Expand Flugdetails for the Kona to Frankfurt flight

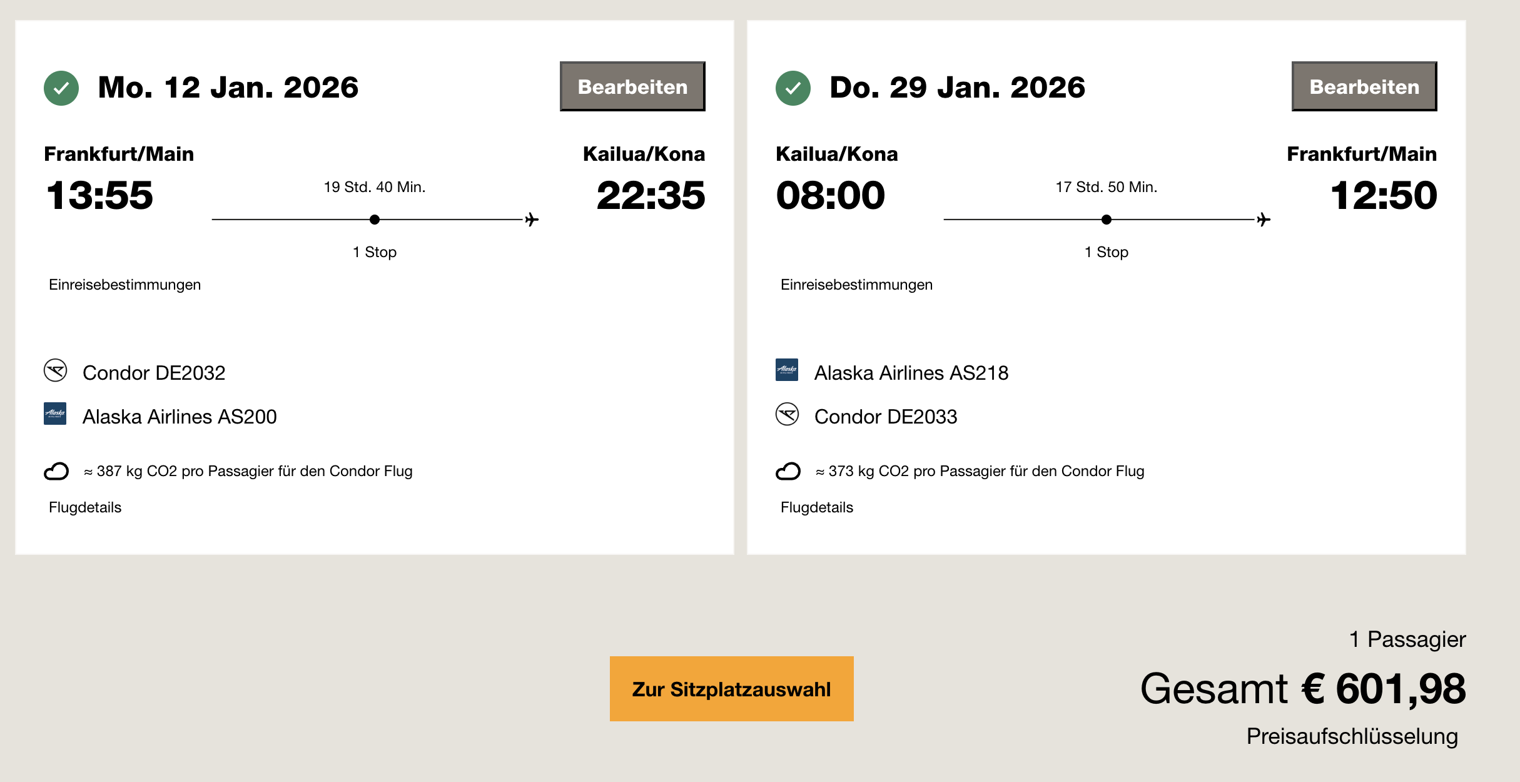817,507
